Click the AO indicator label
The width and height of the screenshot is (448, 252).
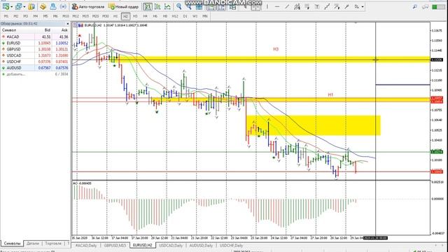point(83,183)
